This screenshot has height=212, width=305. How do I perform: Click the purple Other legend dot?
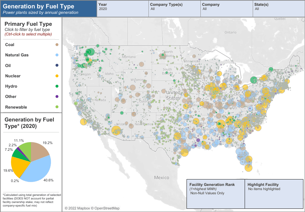point(57,97)
